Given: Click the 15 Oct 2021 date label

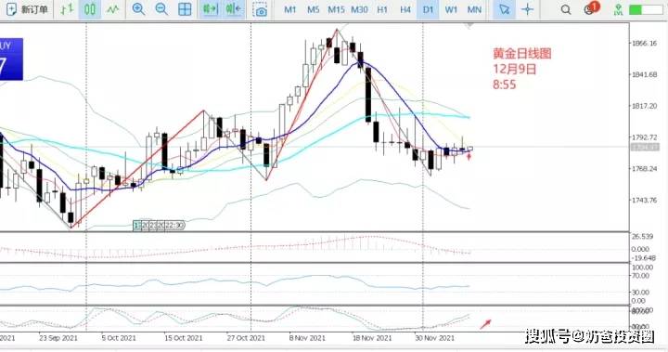Looking at the screenshot, I should [183, 338].
